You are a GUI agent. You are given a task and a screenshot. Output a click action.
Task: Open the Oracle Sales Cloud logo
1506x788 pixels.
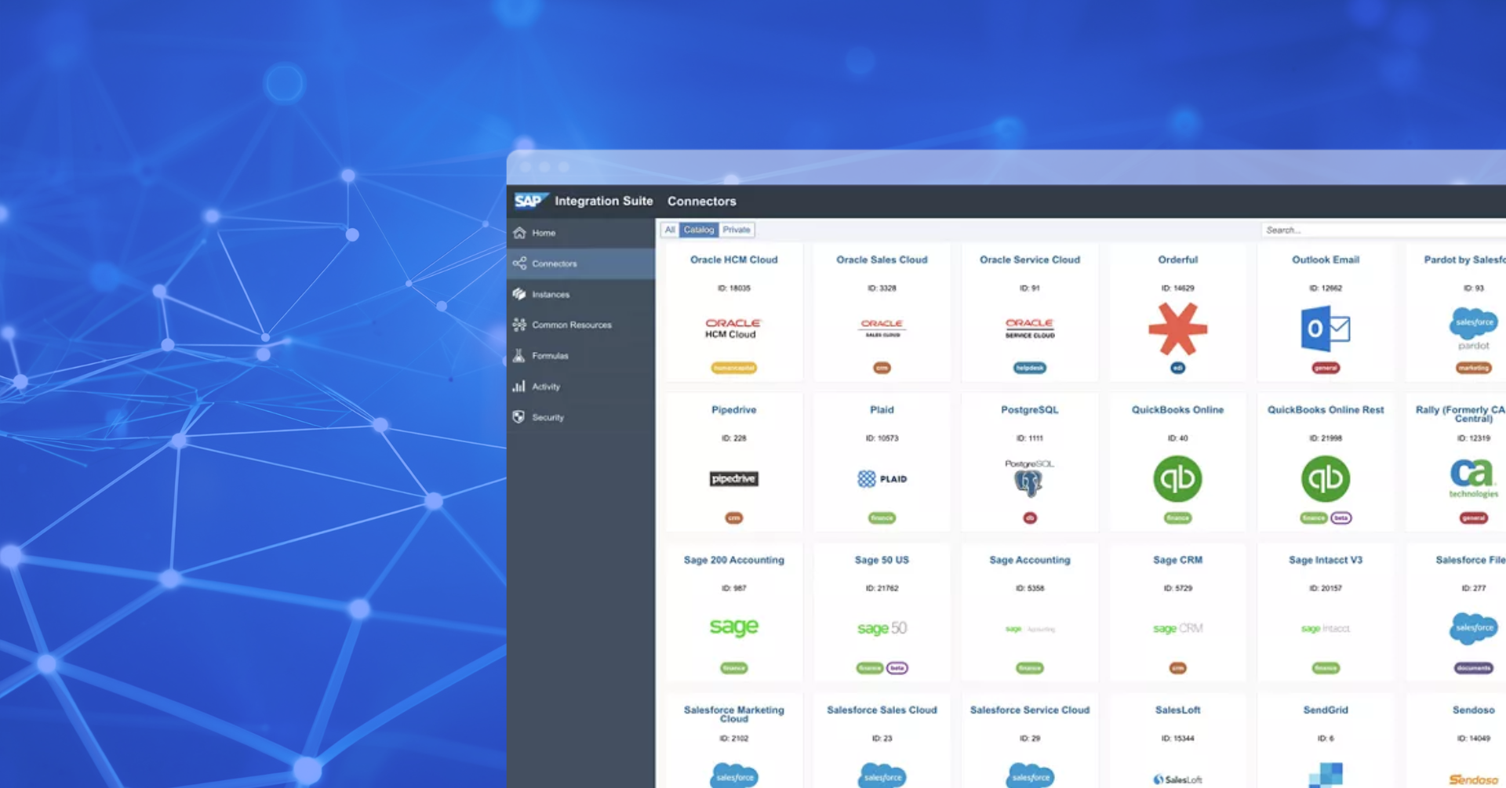(882, 328)
